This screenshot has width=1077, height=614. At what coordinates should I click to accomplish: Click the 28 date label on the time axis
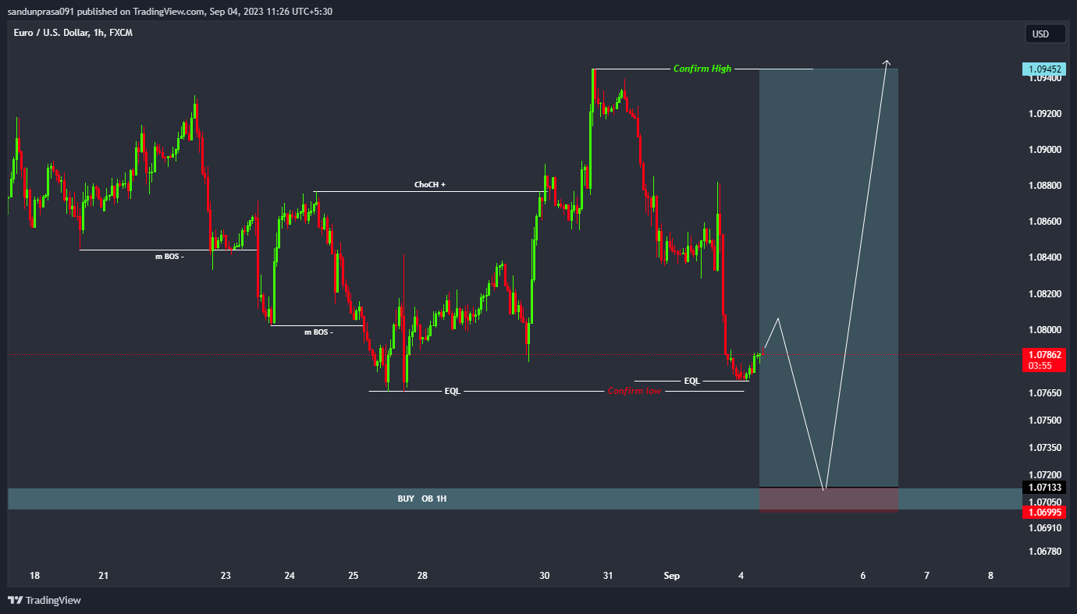[422, 576]
